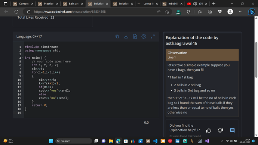Expand code editor to fullscreen
This screenshot has width=258, height=145.
[x=153, y=37]
